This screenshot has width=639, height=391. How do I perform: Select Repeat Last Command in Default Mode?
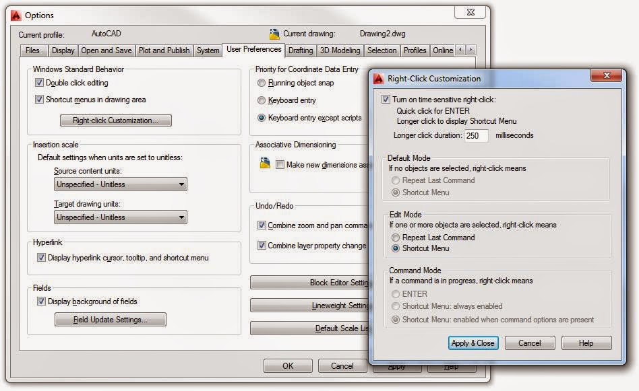point(395,180)
